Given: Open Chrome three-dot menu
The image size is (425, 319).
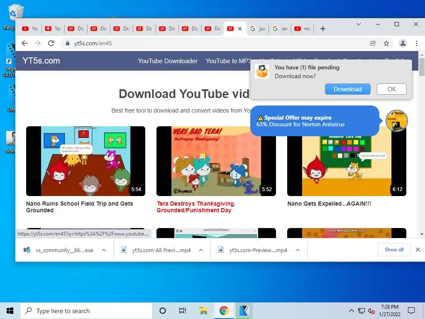Looking at the screenshot, I should [x=416, y=43].
